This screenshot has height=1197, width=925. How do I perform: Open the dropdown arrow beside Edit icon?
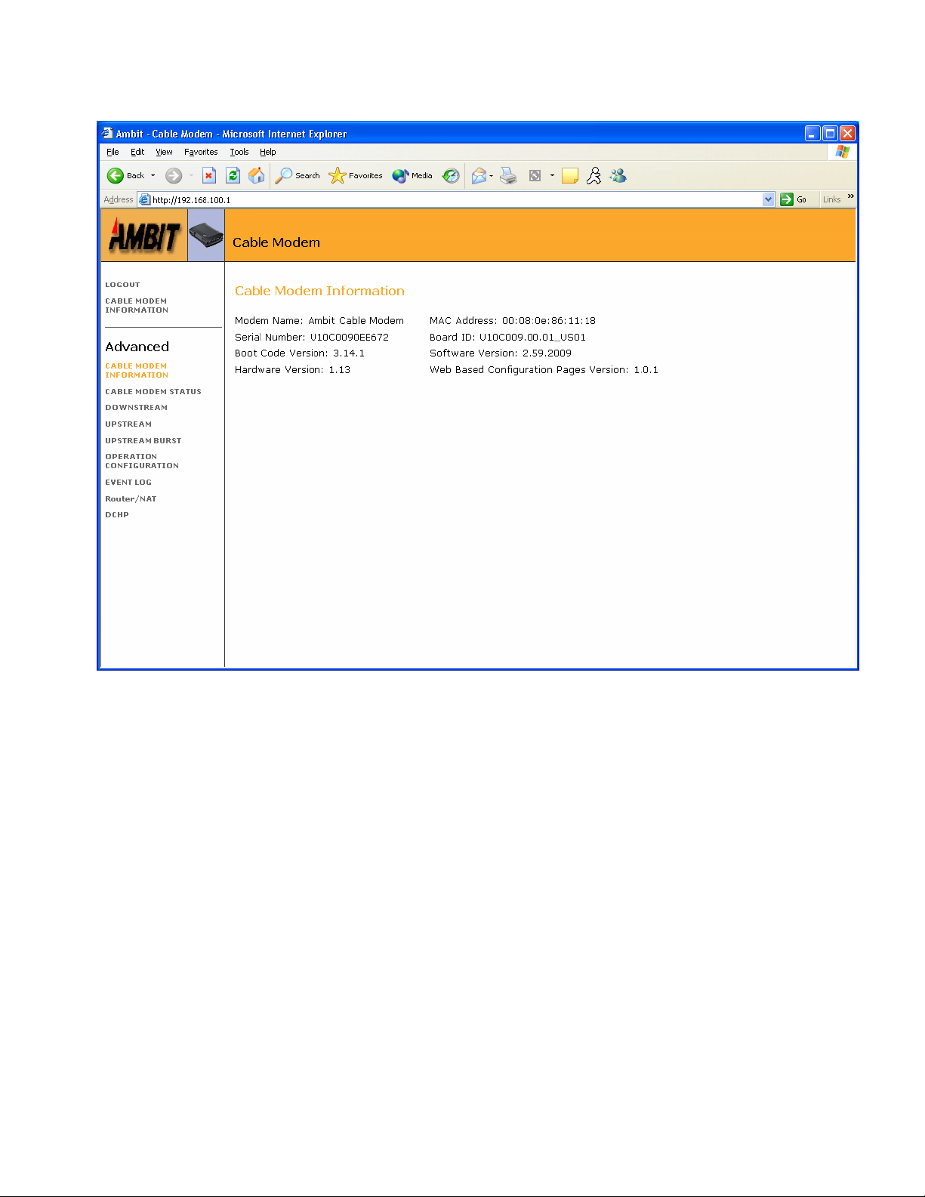point(552,176)
